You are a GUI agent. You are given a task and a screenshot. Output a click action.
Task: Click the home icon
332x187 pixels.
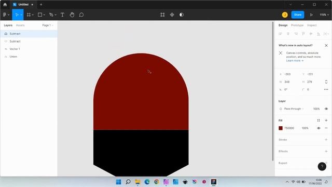coord(5,5)
